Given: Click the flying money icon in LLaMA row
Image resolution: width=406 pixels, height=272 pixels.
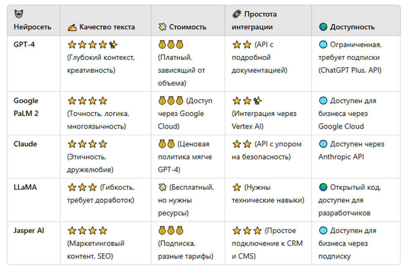Looking at the screenshot, I should 162,188.
